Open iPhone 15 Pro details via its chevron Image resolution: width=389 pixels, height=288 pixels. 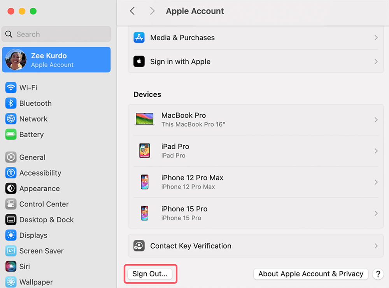point(376,213)
